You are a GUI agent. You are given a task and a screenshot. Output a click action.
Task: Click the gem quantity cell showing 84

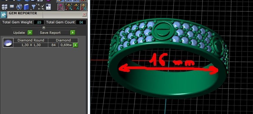coord(54,45)
